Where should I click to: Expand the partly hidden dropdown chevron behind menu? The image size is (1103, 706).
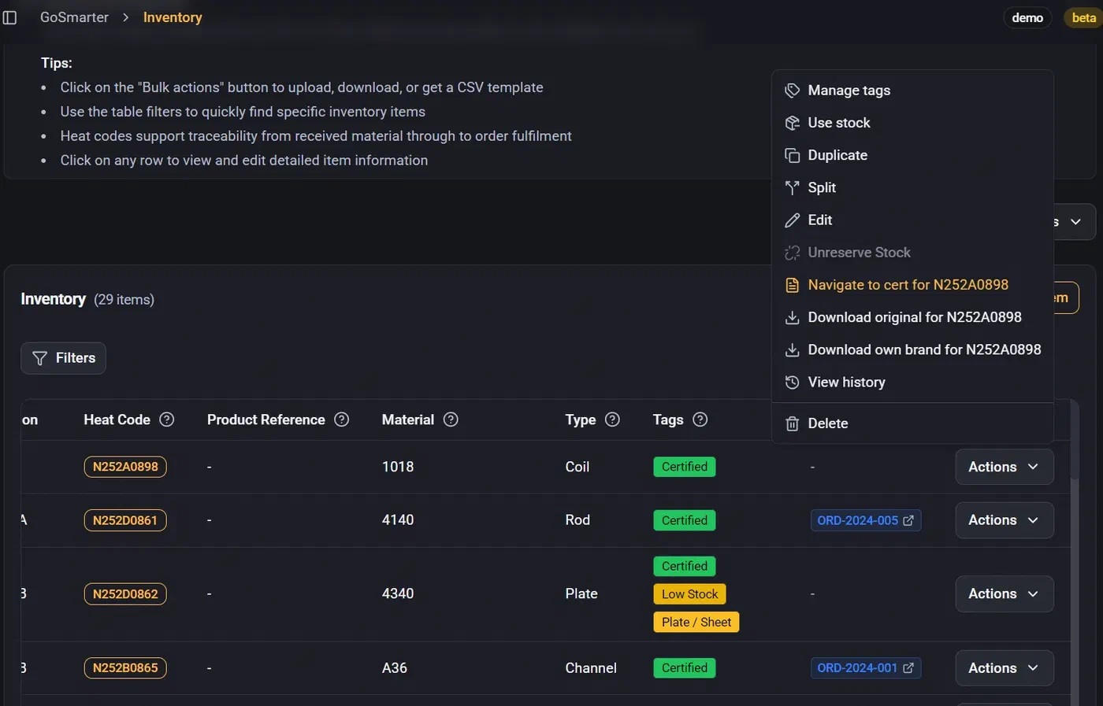[x=1075, y=222]
